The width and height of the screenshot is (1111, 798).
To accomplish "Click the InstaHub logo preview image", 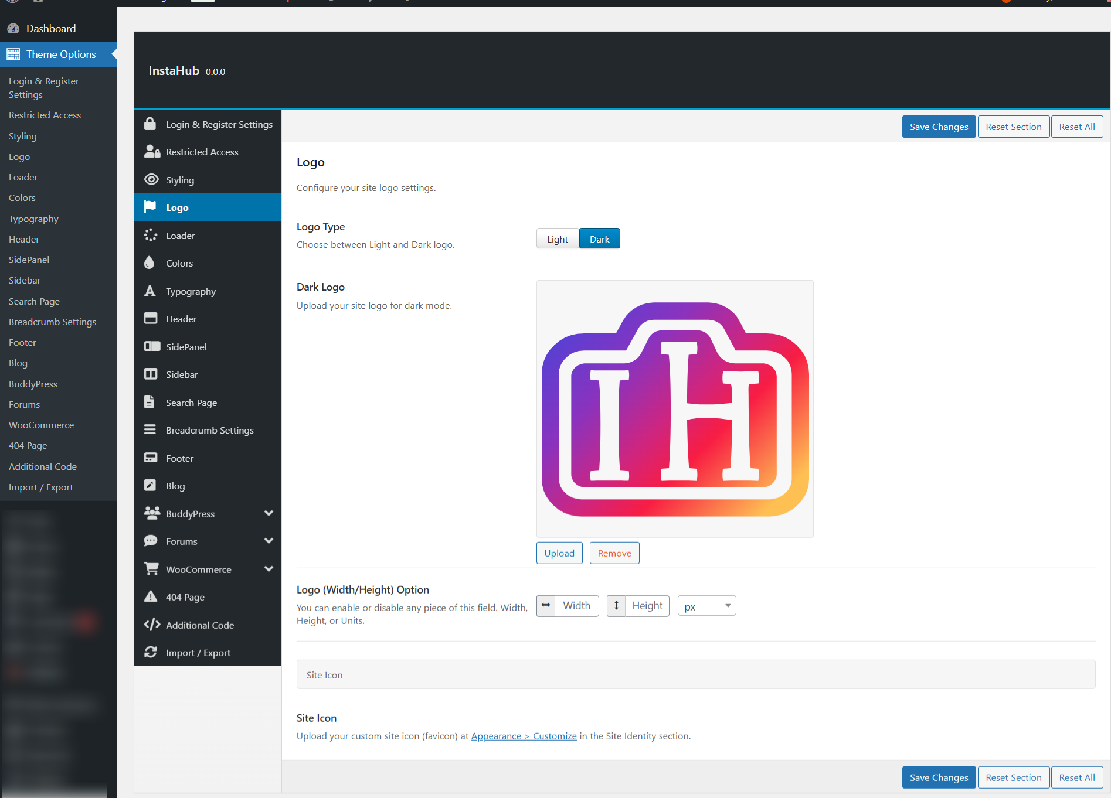I will (x=675, y=409).
